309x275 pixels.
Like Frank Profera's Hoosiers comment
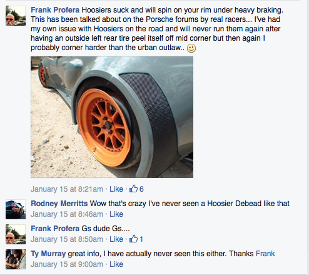[x=116, y=189]
